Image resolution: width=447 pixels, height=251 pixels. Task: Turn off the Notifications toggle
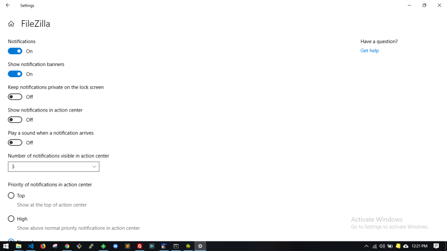tap(15, 51)
